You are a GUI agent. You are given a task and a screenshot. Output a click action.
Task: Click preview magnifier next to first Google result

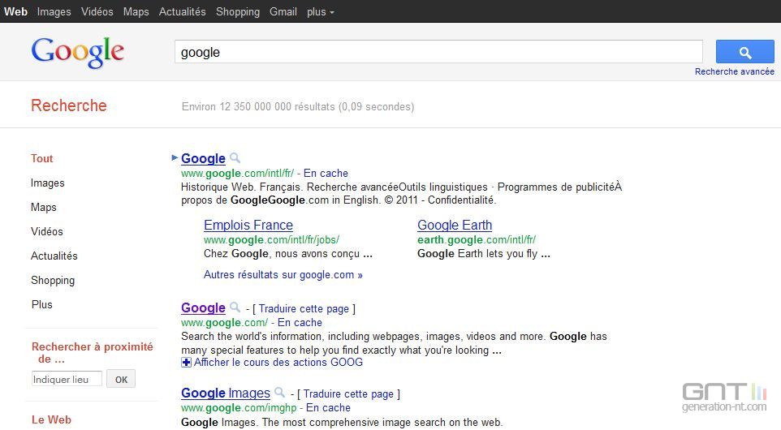(235, 158)
